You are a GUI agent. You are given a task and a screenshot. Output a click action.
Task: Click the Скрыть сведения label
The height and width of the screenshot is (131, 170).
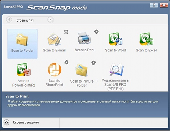[26, 122]
